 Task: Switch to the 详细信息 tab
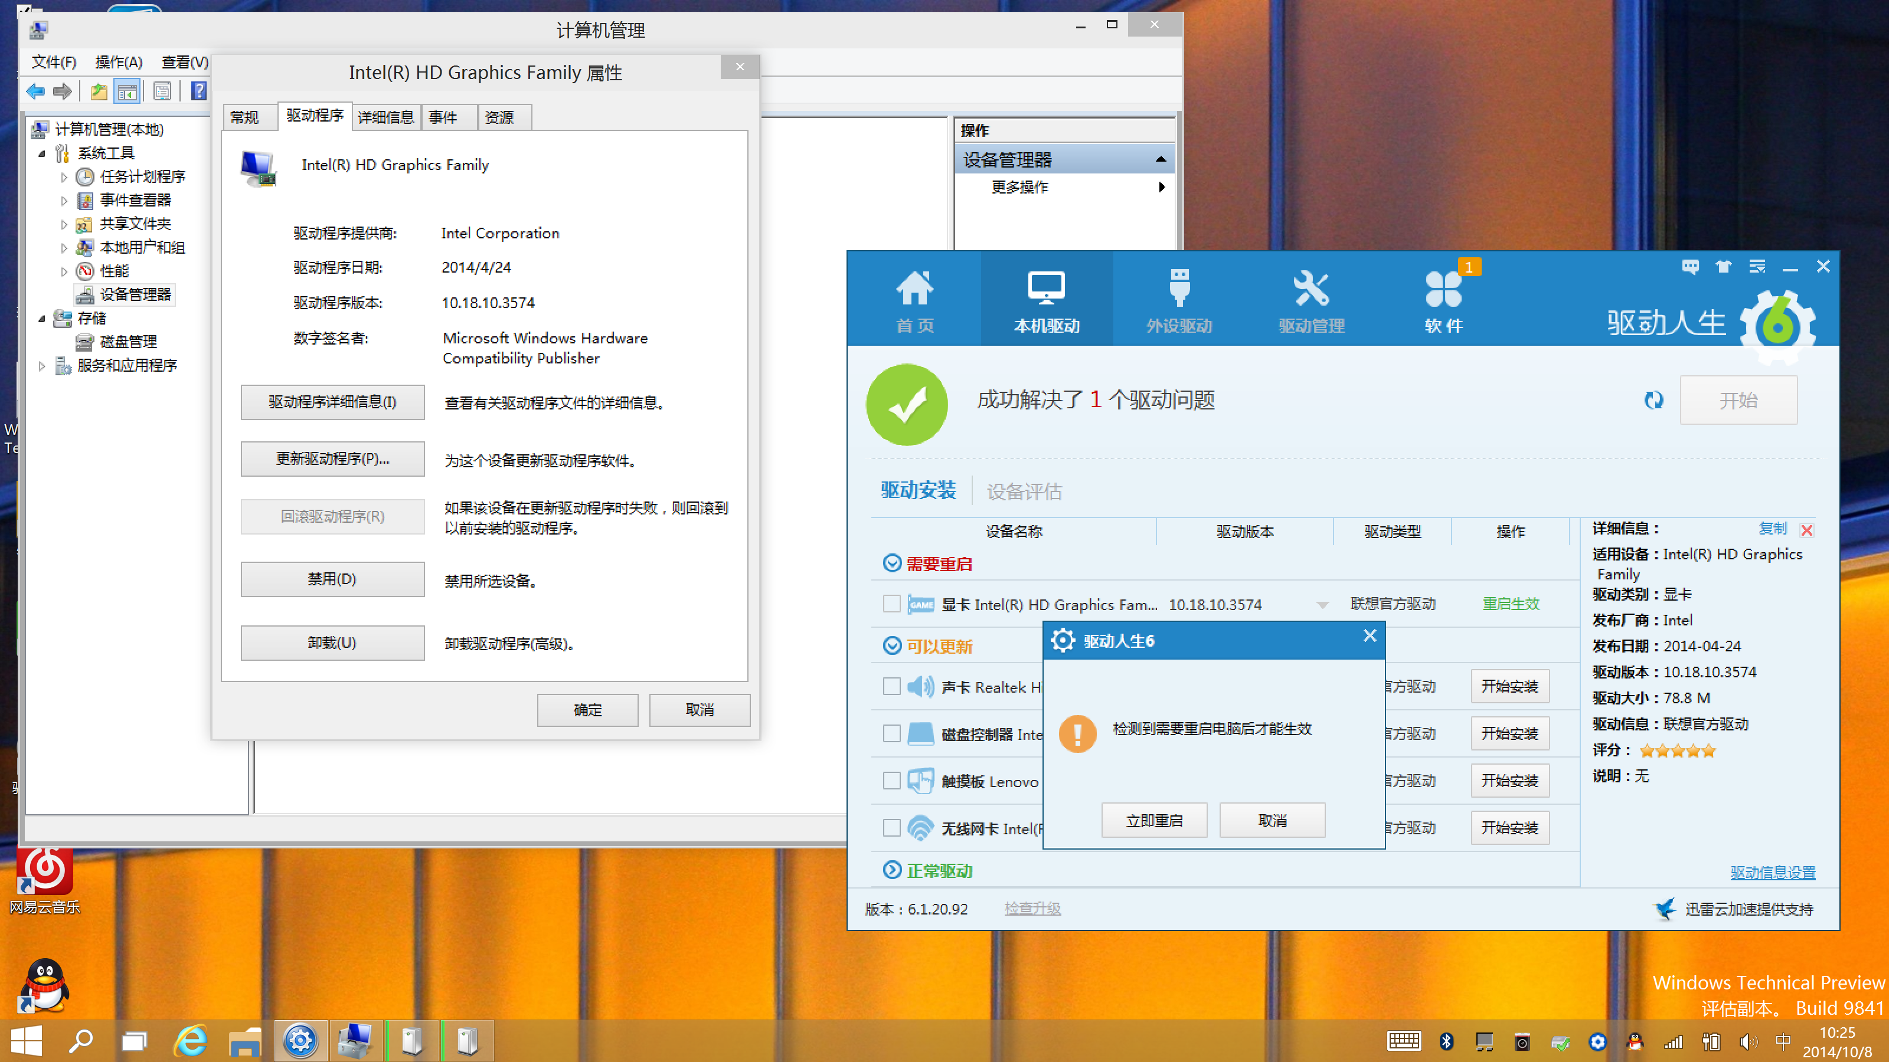pyautogui.click(x=385, y=117)
